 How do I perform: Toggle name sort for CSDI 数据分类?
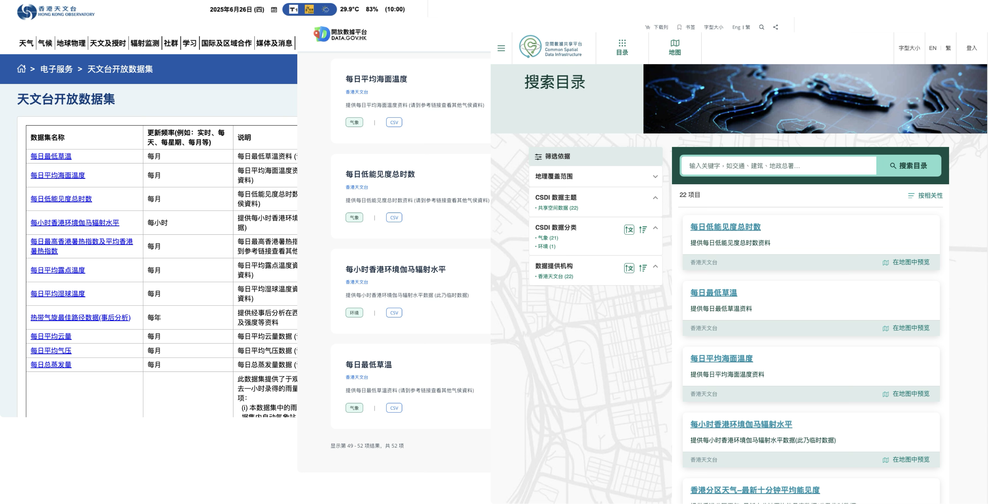(x=629, y=230)
